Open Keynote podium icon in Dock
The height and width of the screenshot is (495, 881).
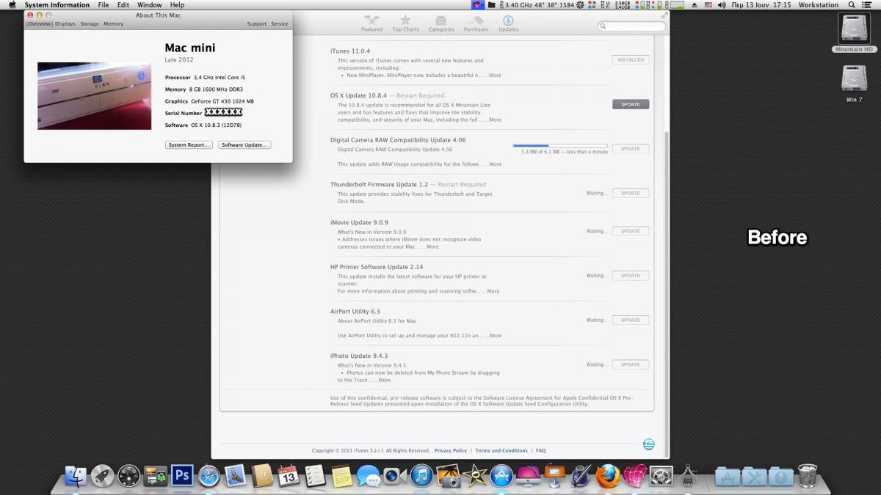click(554, 476)
